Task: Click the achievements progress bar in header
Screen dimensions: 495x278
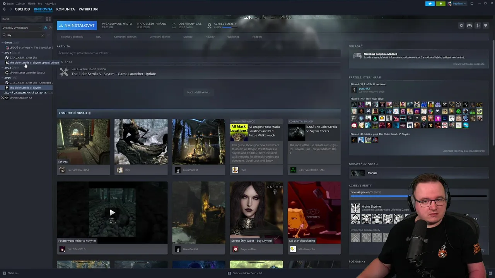Action: (230, 27)
